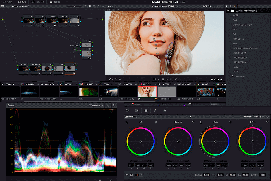This screenshot has width=271, height=181.
Task: Toggle the color palette icon by pan tool
Action: pyautogui.click(x=235, y=6)
